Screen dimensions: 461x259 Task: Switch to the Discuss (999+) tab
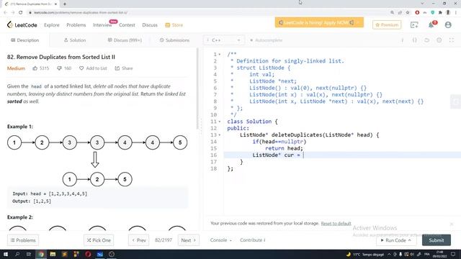pos(125,40)
